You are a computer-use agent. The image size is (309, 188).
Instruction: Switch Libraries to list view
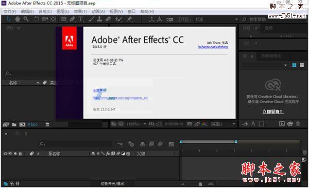[x=302, y=65]
